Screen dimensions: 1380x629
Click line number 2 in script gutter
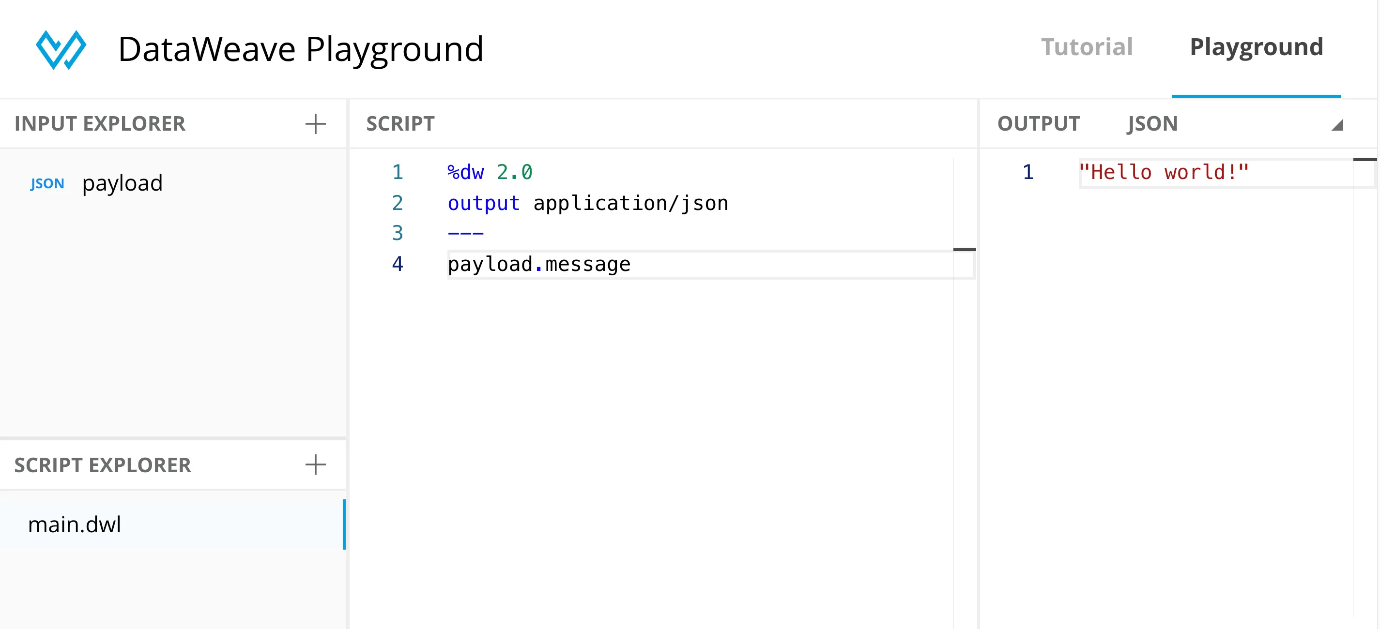coord(397,203)
